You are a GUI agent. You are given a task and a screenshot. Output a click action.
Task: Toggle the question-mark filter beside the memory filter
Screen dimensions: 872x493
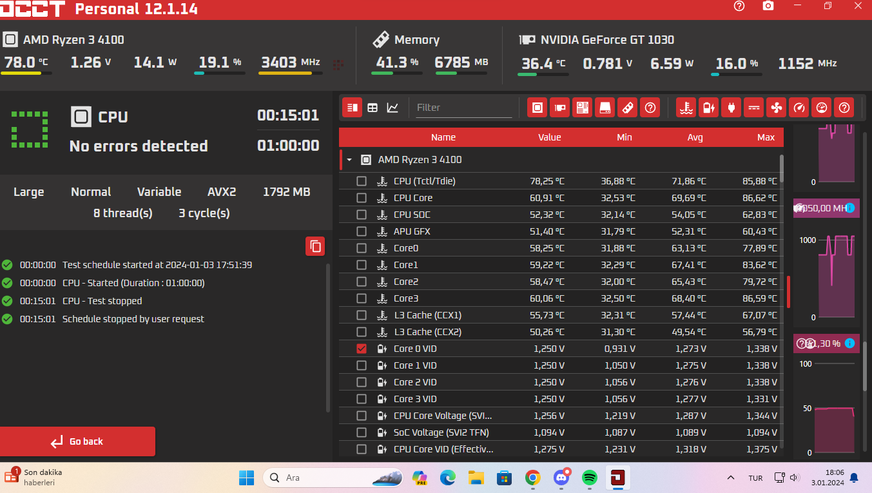(650, 108)
